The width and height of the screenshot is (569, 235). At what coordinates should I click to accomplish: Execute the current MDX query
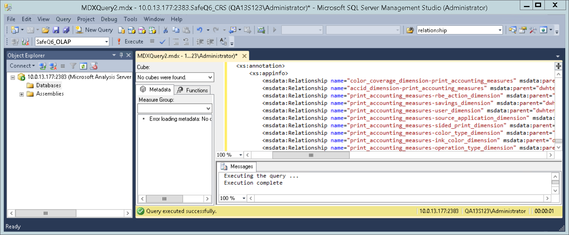[134, 41]
